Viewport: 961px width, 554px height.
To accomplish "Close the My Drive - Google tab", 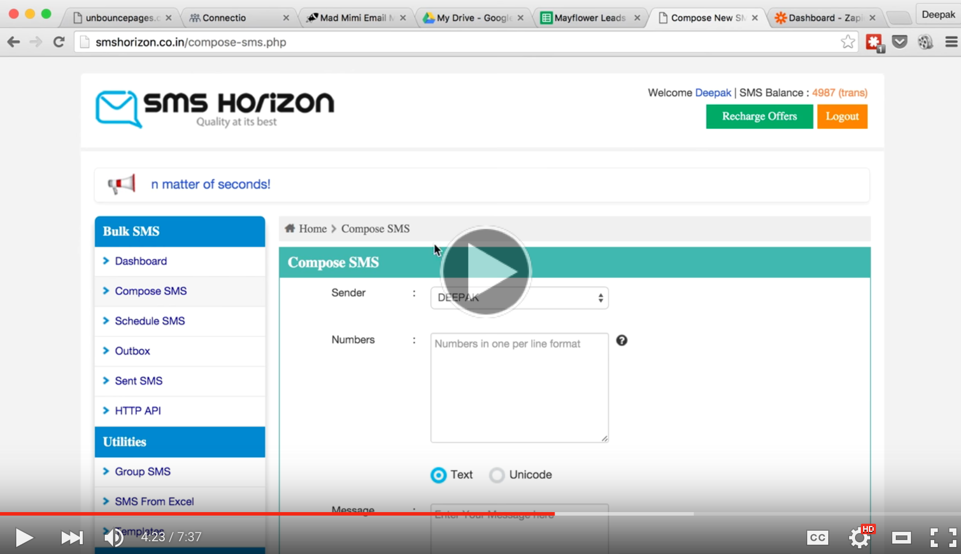I will (x=521, y=18).
